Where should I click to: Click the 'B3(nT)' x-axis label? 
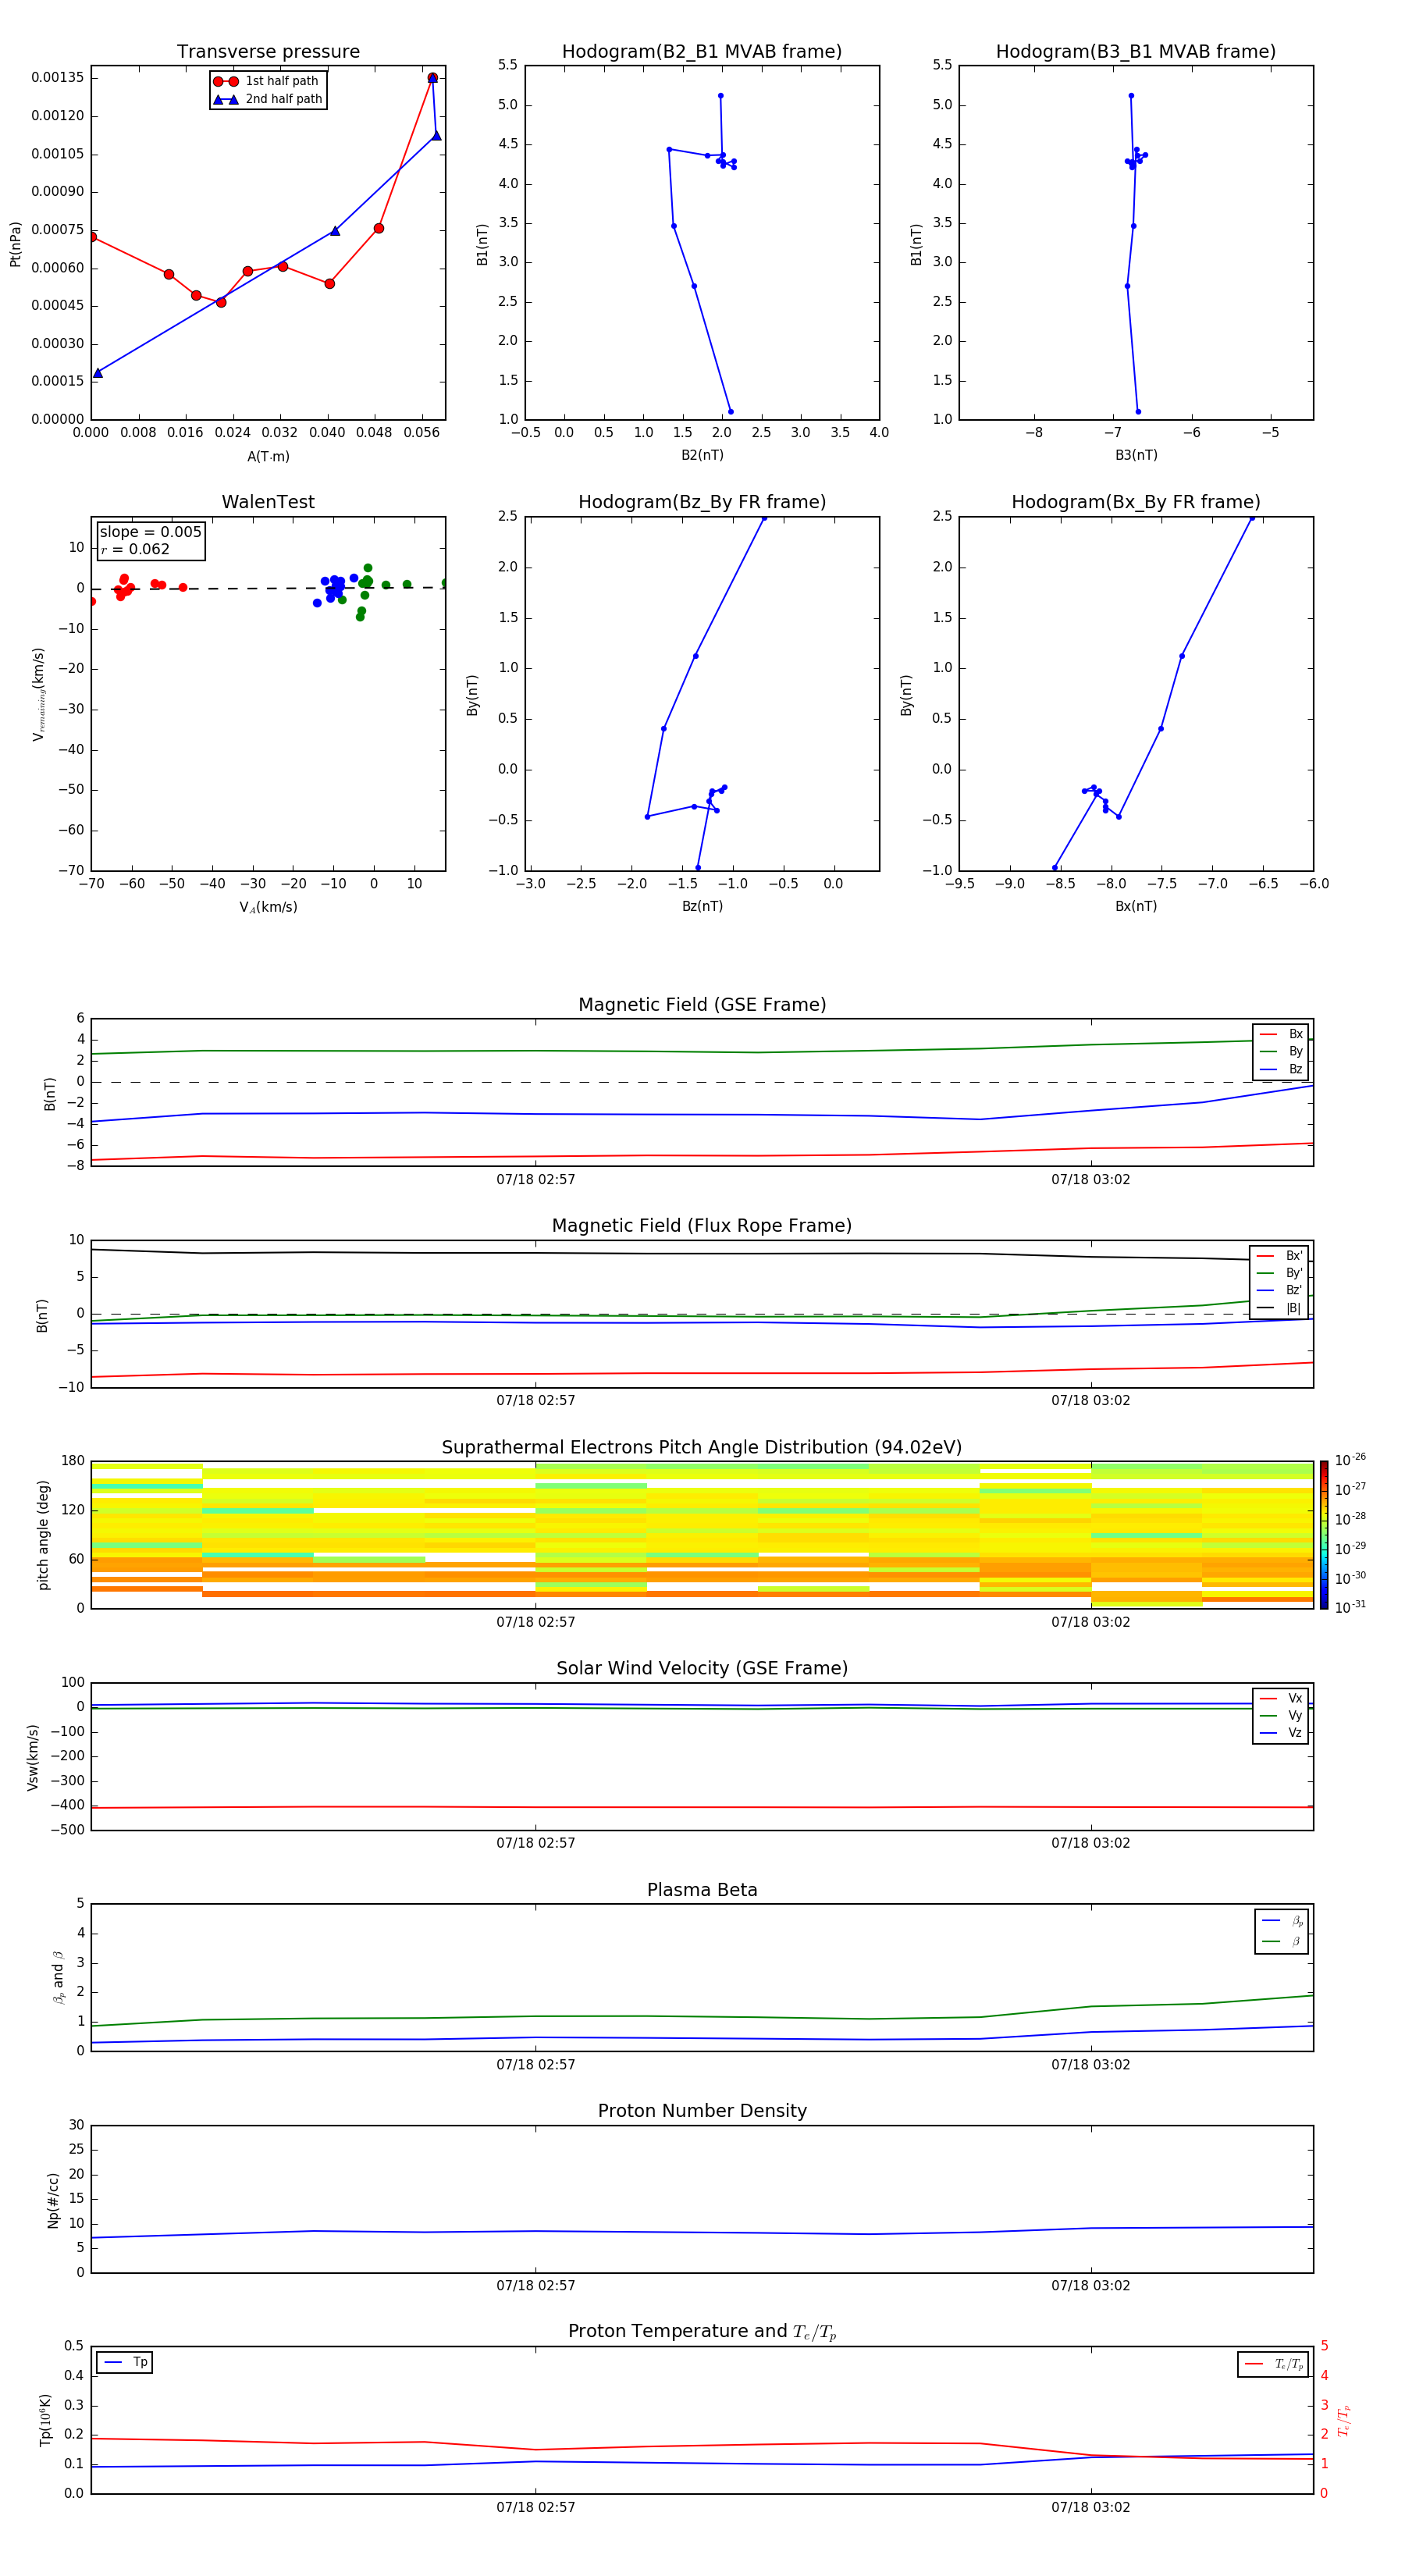(1136, 455)
